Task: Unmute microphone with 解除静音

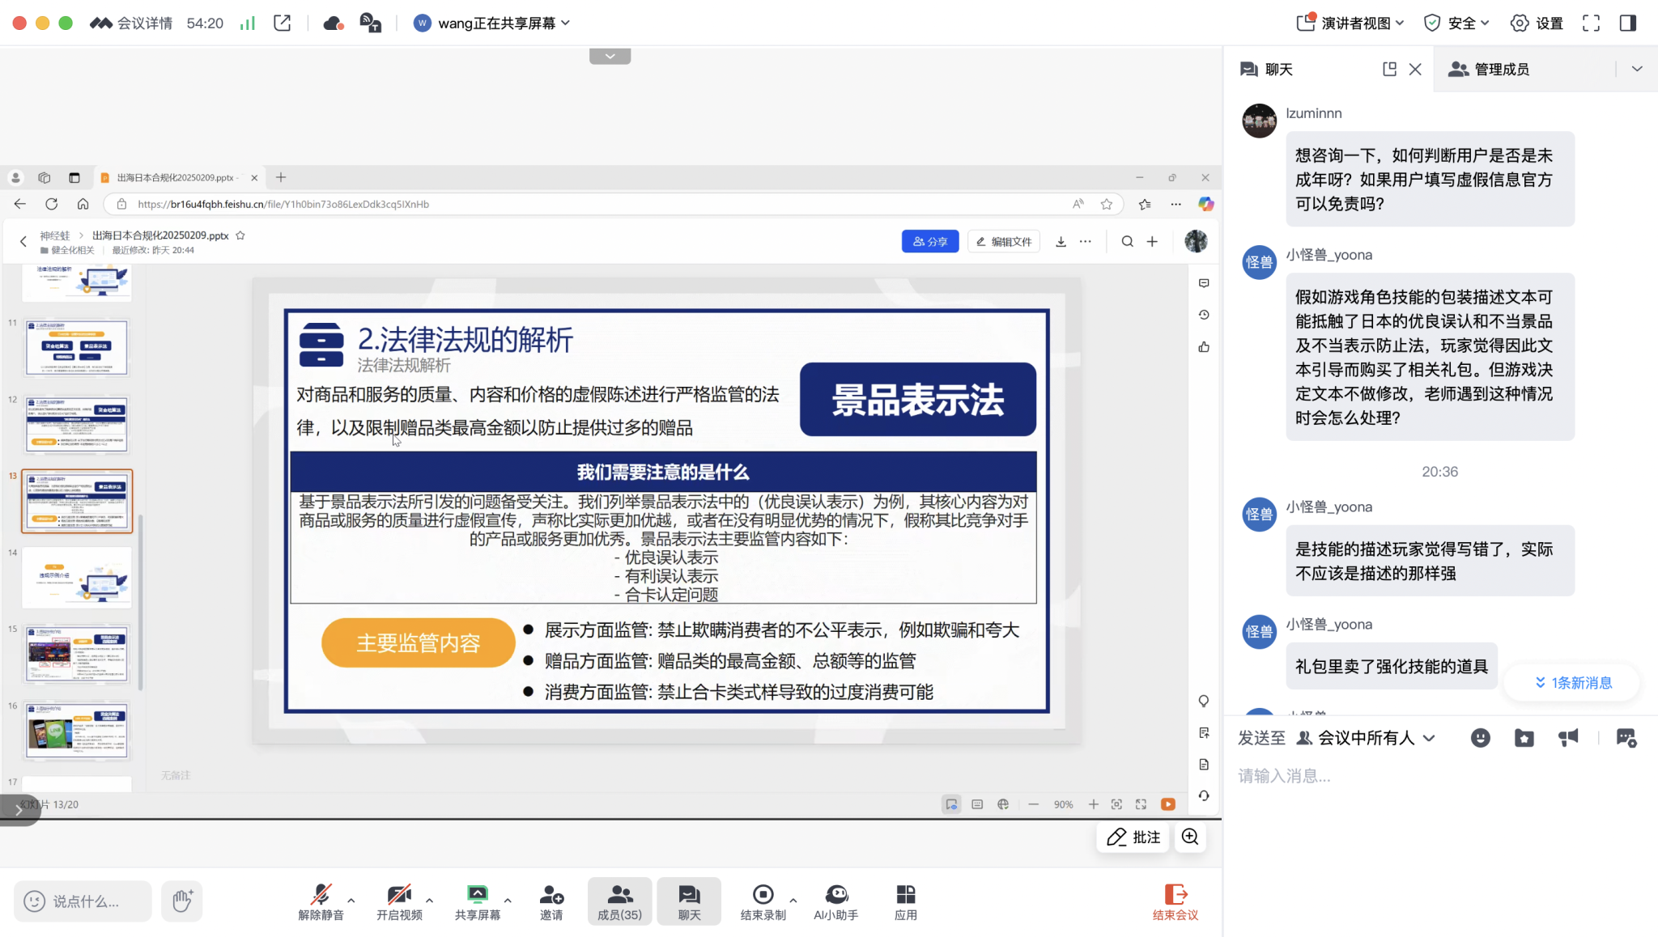Action: pos(321,901)
